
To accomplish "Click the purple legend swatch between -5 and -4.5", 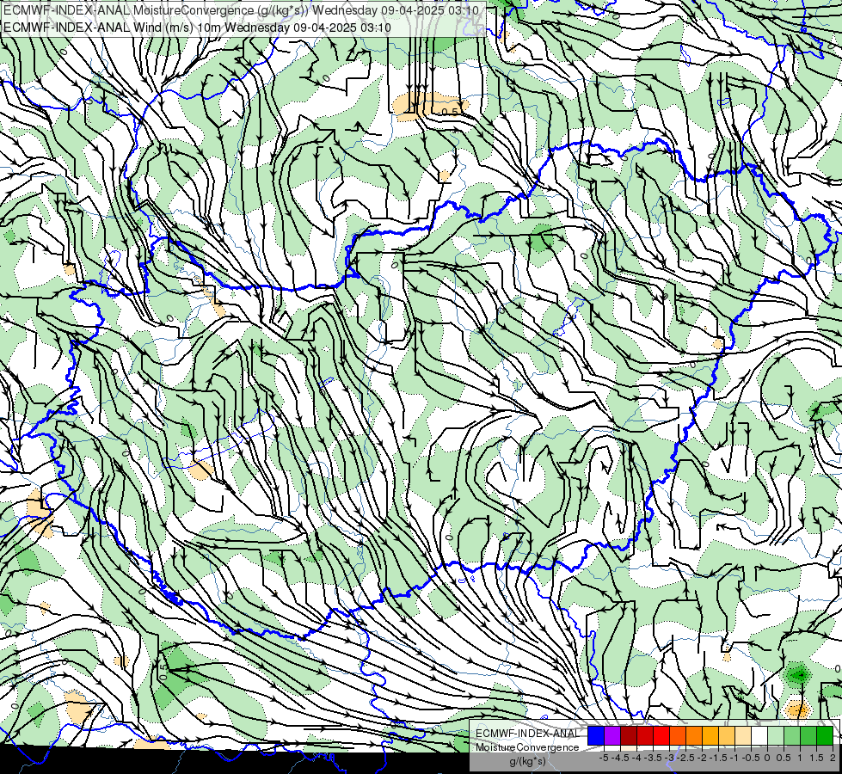I will click(612, 736).
